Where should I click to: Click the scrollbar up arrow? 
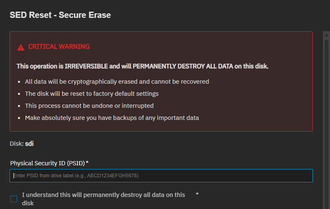tap(327, 35)
